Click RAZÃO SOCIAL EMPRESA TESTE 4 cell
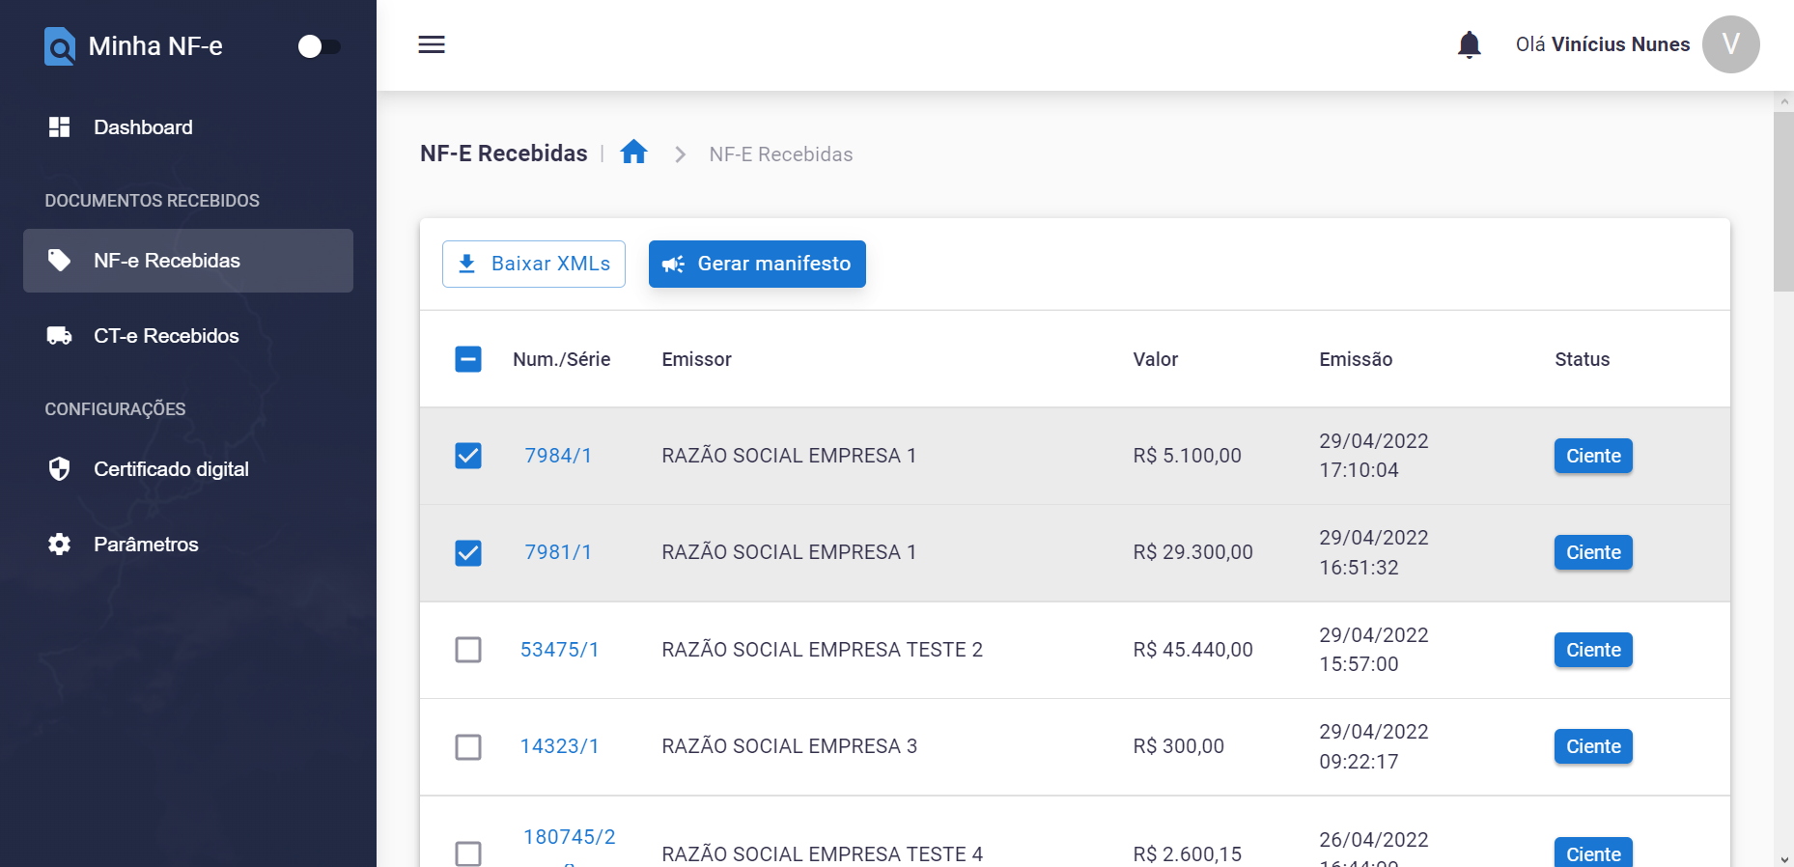The image size is (1794, 867). 823,854
